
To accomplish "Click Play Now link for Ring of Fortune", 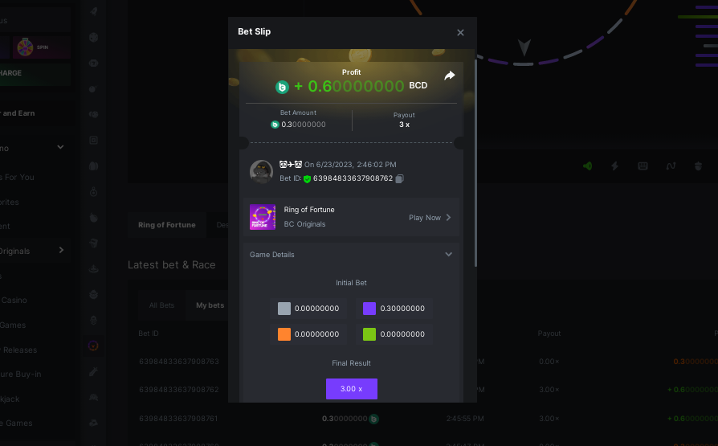I will (x=430, y=218).
